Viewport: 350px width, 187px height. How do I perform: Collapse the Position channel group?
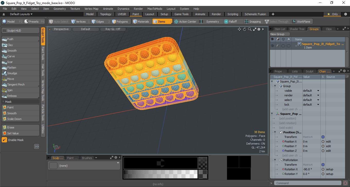[x=275, y=132]
